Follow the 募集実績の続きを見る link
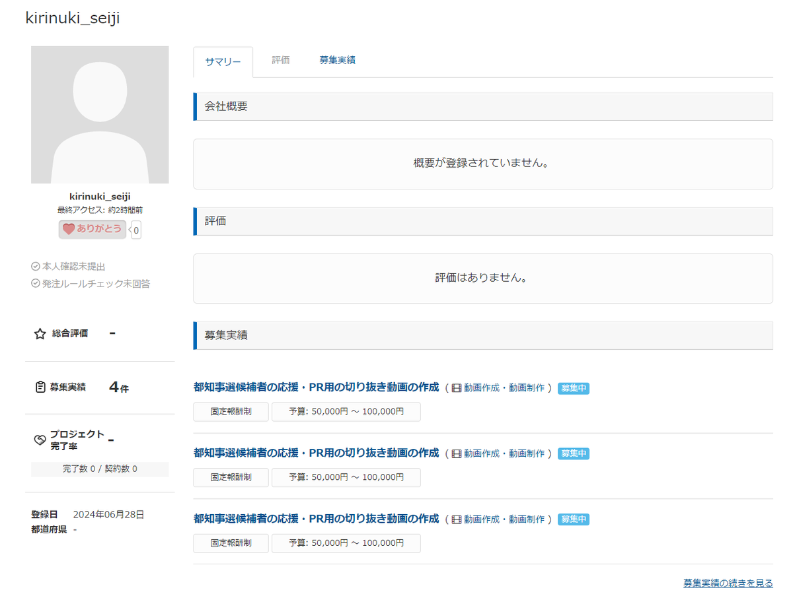793x596 pixels. 728,583
